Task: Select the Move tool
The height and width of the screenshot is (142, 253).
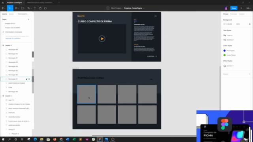Action: pyautogui.click(x=9, y=8)
